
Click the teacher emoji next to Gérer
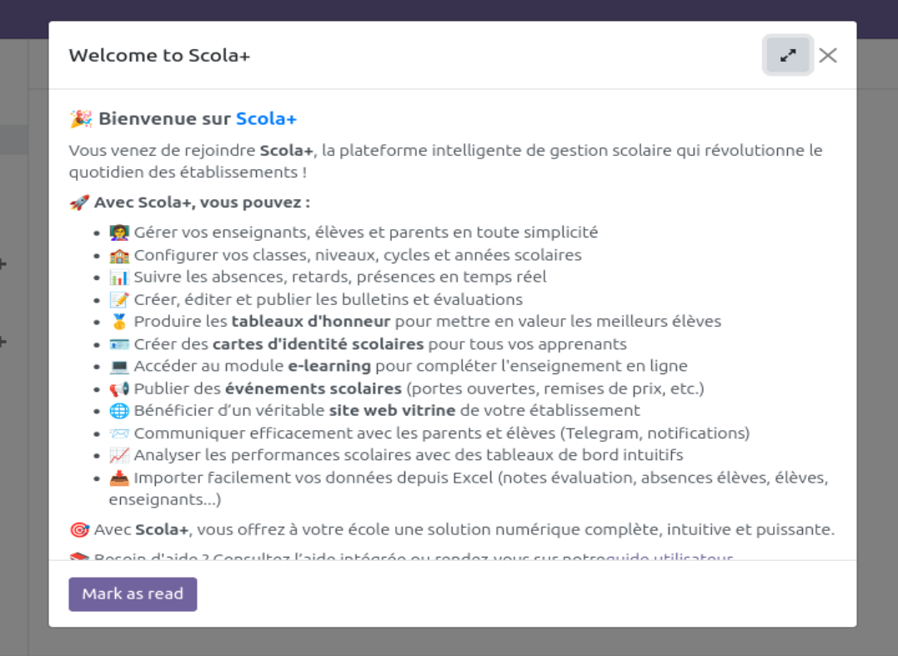pos(118,233)
